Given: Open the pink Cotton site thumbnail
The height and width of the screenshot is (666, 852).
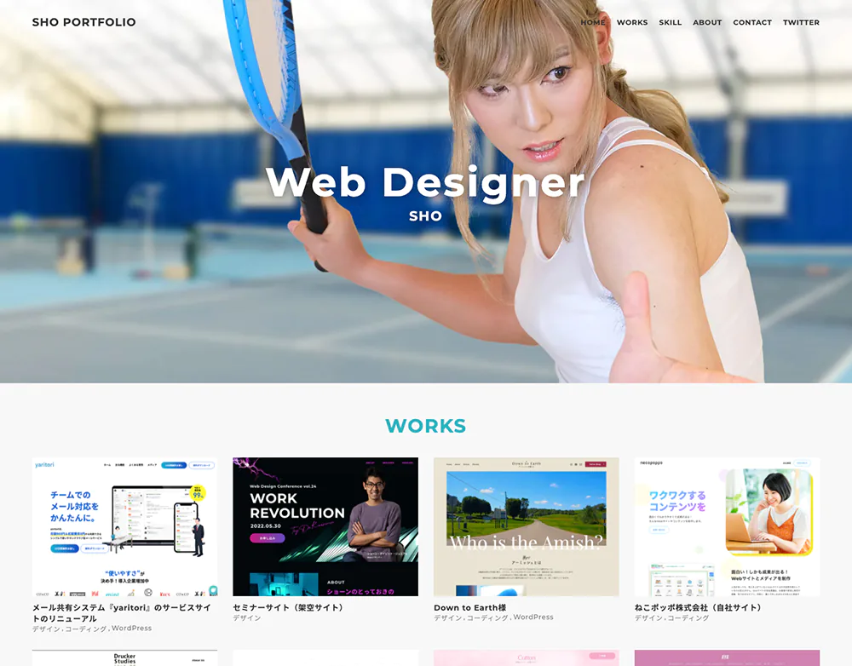Looking at the screenshot, I should 526,658.
